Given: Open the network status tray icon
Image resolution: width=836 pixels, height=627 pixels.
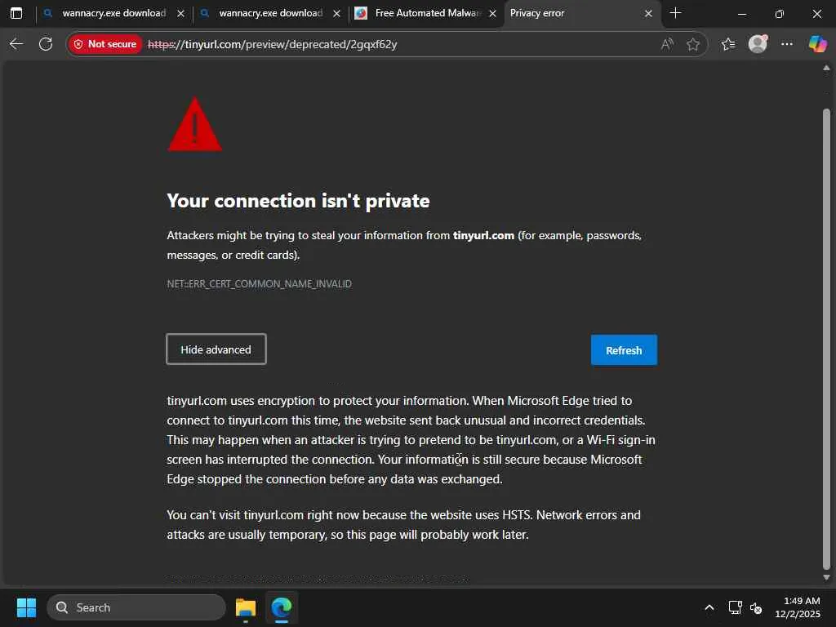Looking at the screenshot, I should point(736,607).
